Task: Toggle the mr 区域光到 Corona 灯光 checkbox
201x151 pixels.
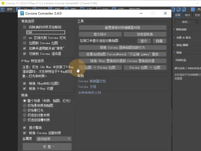Action: 25,38
